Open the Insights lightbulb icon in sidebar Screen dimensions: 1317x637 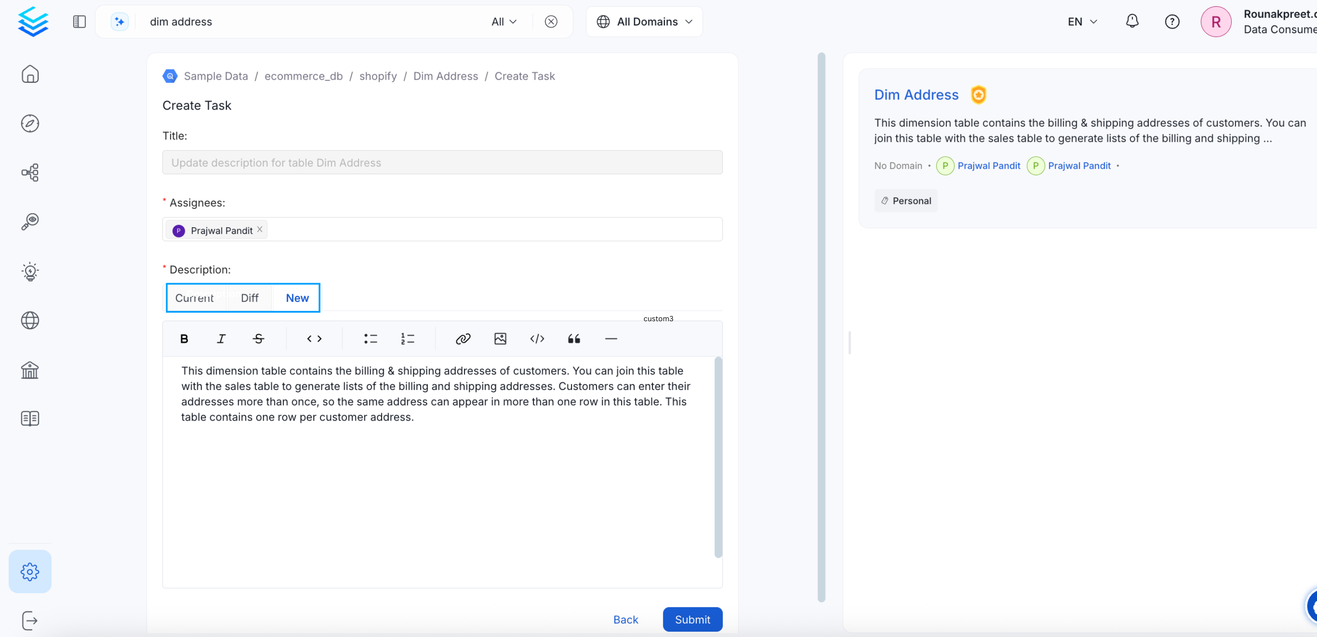[x=30, y=272]
